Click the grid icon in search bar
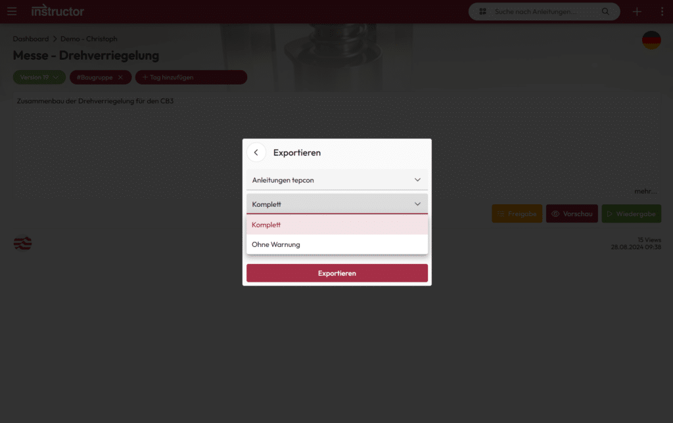The height and width of the screenshot is (423, 673). point(483,11)
